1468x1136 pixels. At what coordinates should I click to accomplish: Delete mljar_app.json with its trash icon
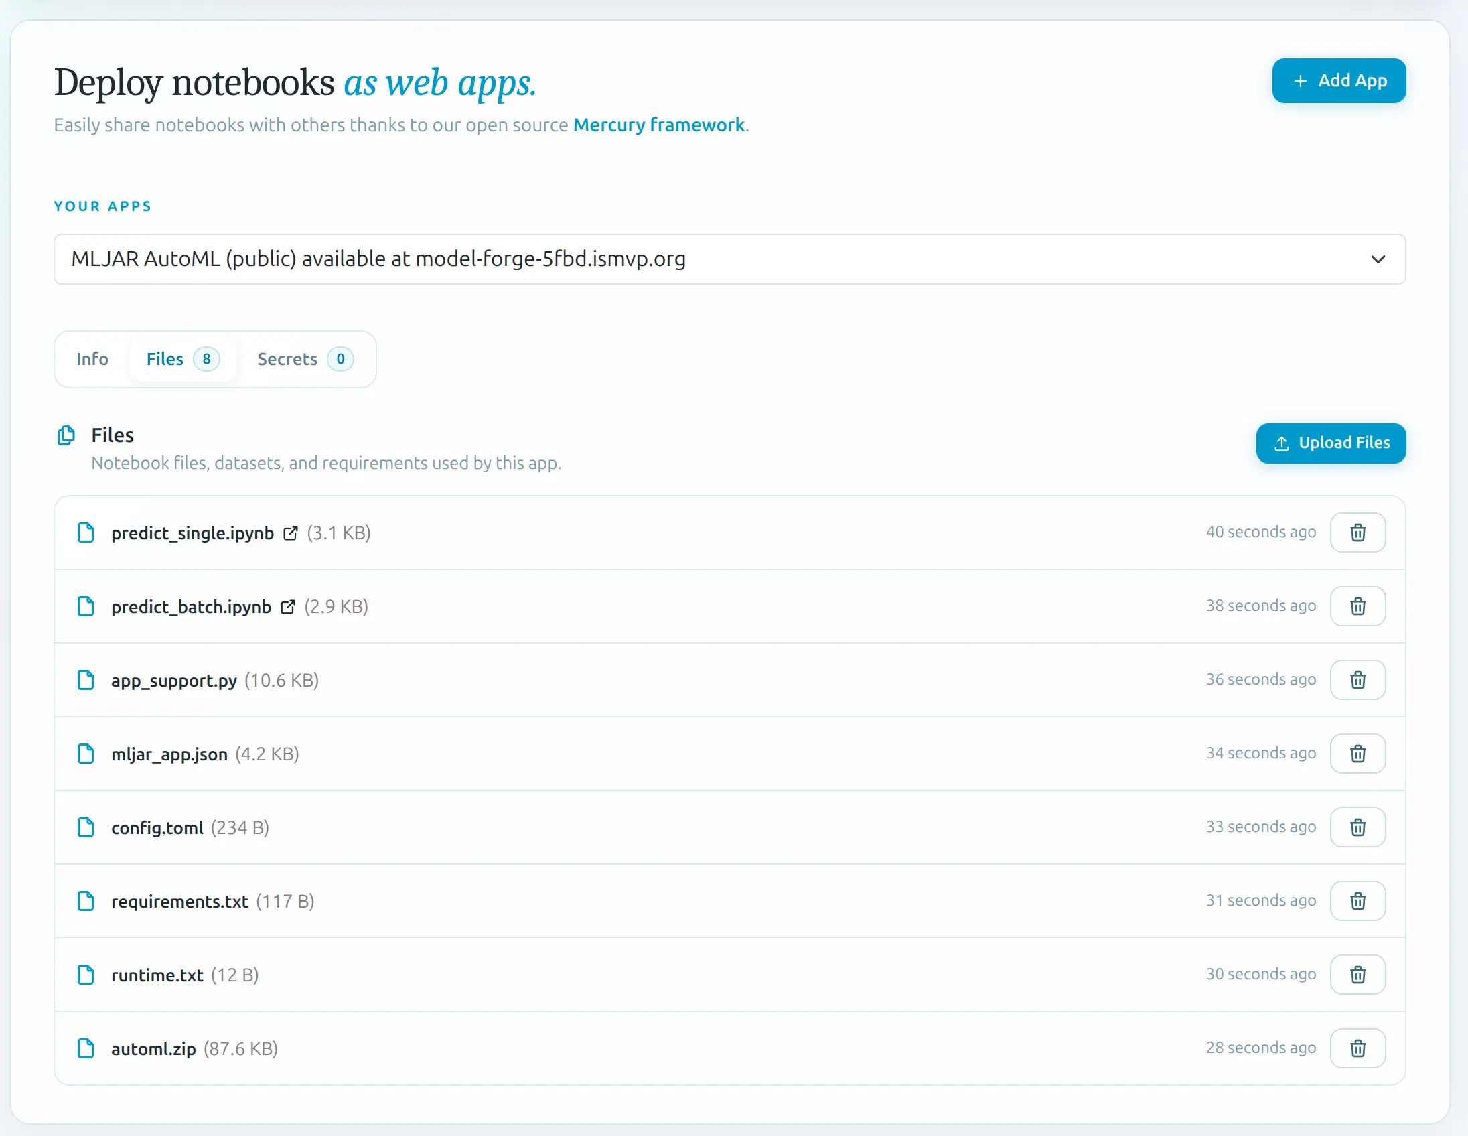[x=1357, y=754]
